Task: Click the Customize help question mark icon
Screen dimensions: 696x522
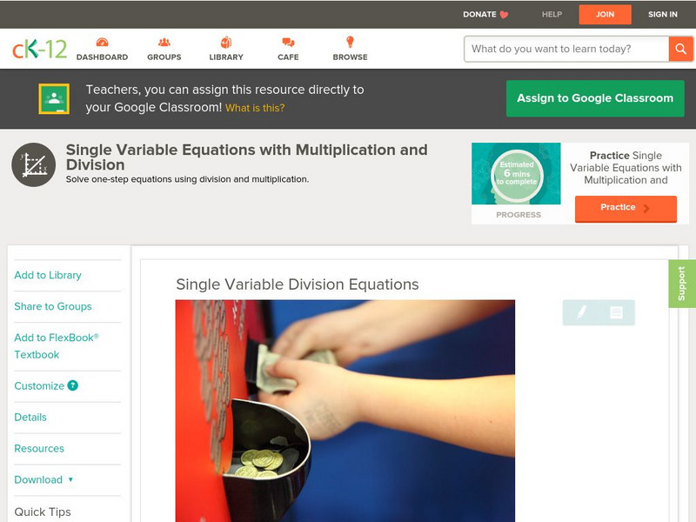Action: (x=72, y=385)
